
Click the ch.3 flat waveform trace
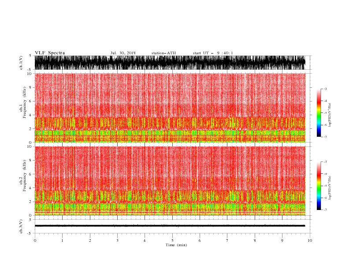(x=170, y=226)
